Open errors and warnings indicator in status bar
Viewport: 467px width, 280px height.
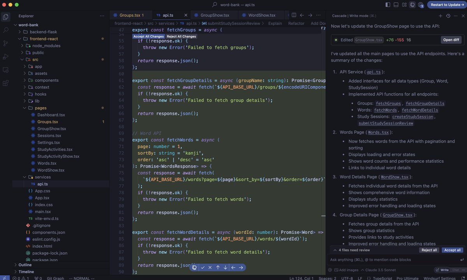coord(21,278)
